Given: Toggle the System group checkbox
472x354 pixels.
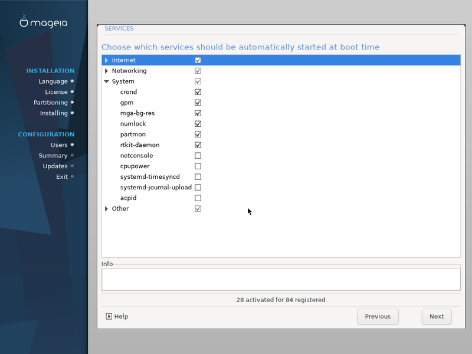Looking at the screenshot, I should [x=198, y=81].
